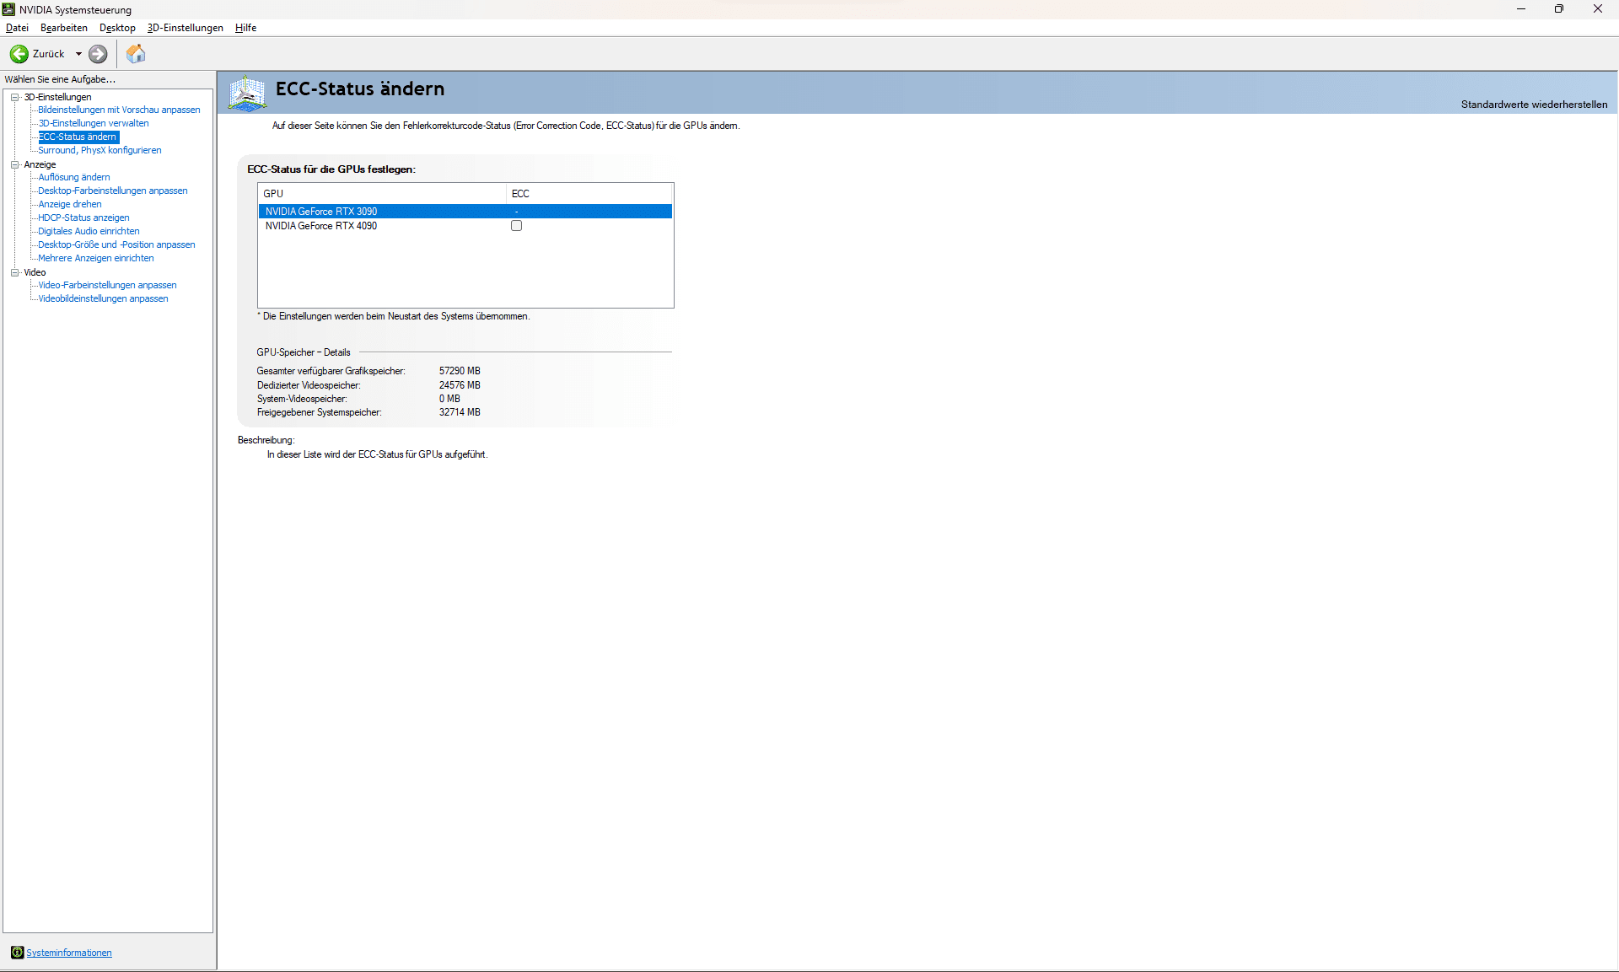Image resolution: width=1619 pixels, height=972 pixels.
Task: Click the ECC-Status page header icon
Action: click(x=247, y=93)
